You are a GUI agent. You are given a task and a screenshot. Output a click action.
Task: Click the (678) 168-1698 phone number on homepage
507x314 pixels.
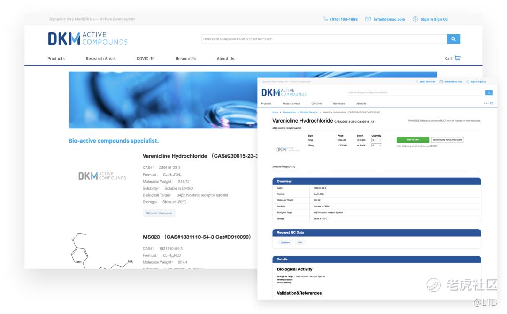(344, 19)
